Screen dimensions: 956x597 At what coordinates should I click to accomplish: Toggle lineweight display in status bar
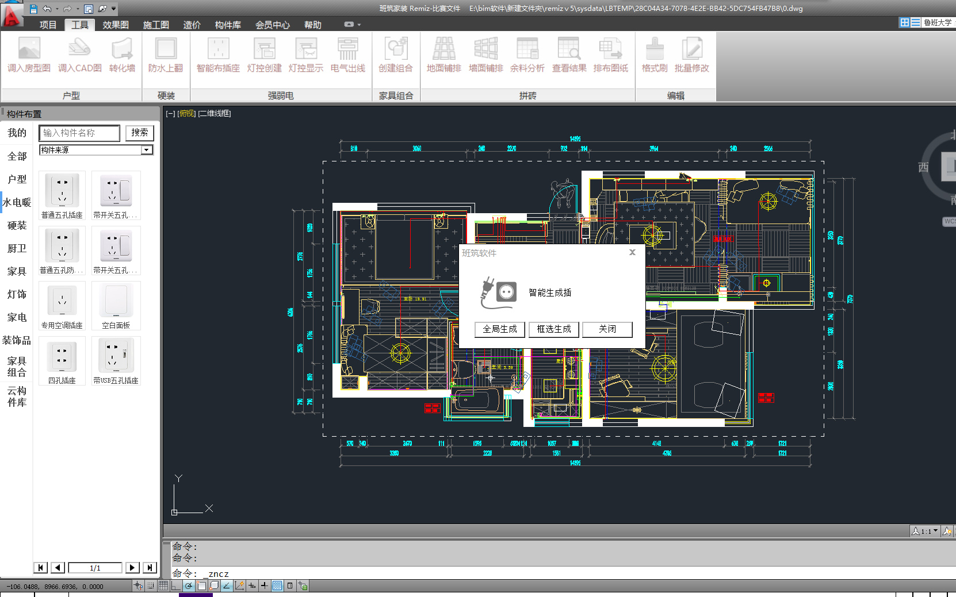click(265, 586)
